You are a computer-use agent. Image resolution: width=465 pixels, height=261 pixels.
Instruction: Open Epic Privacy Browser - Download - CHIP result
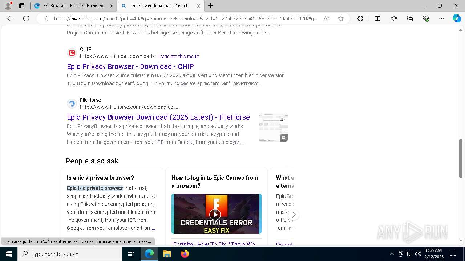pos(130,66)
